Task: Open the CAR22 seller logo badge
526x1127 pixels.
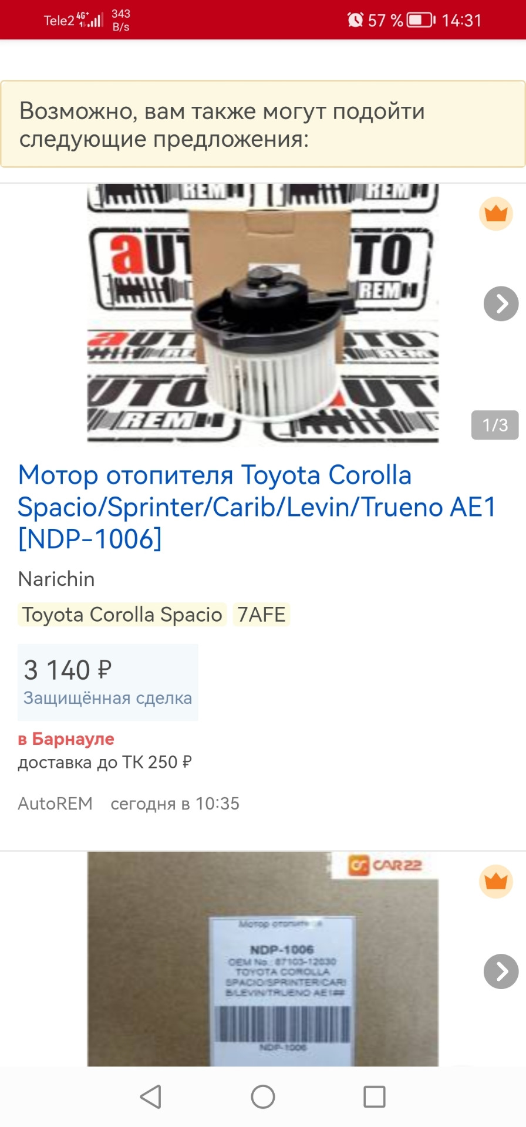Action: pos(385,865)
